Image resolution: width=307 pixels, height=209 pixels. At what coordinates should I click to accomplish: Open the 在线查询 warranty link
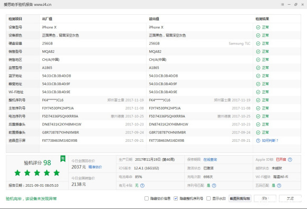(x=210, y=160)
